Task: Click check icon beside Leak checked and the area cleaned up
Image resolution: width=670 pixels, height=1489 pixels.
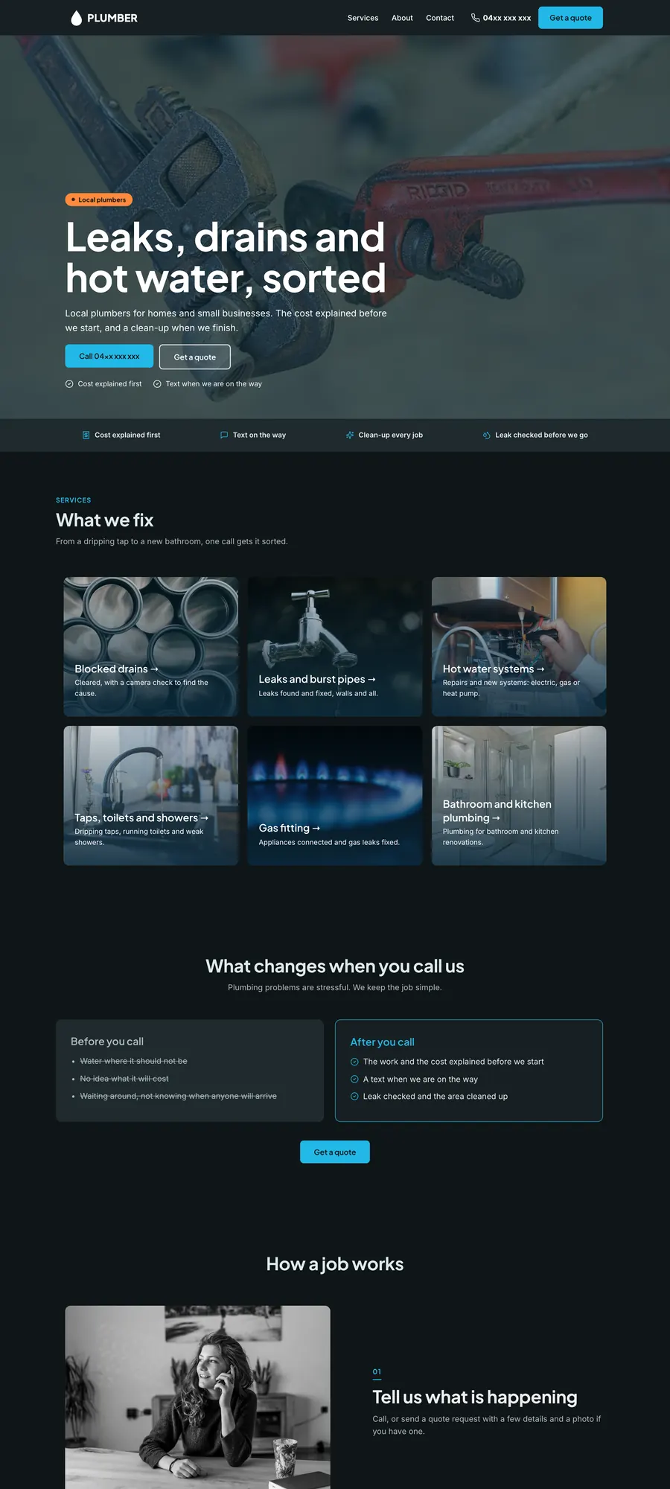Action: (354, 1096)
